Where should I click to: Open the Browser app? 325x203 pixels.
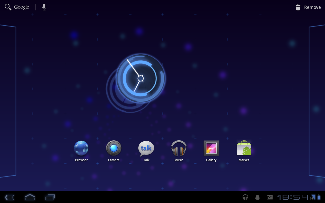click(81, 151)
